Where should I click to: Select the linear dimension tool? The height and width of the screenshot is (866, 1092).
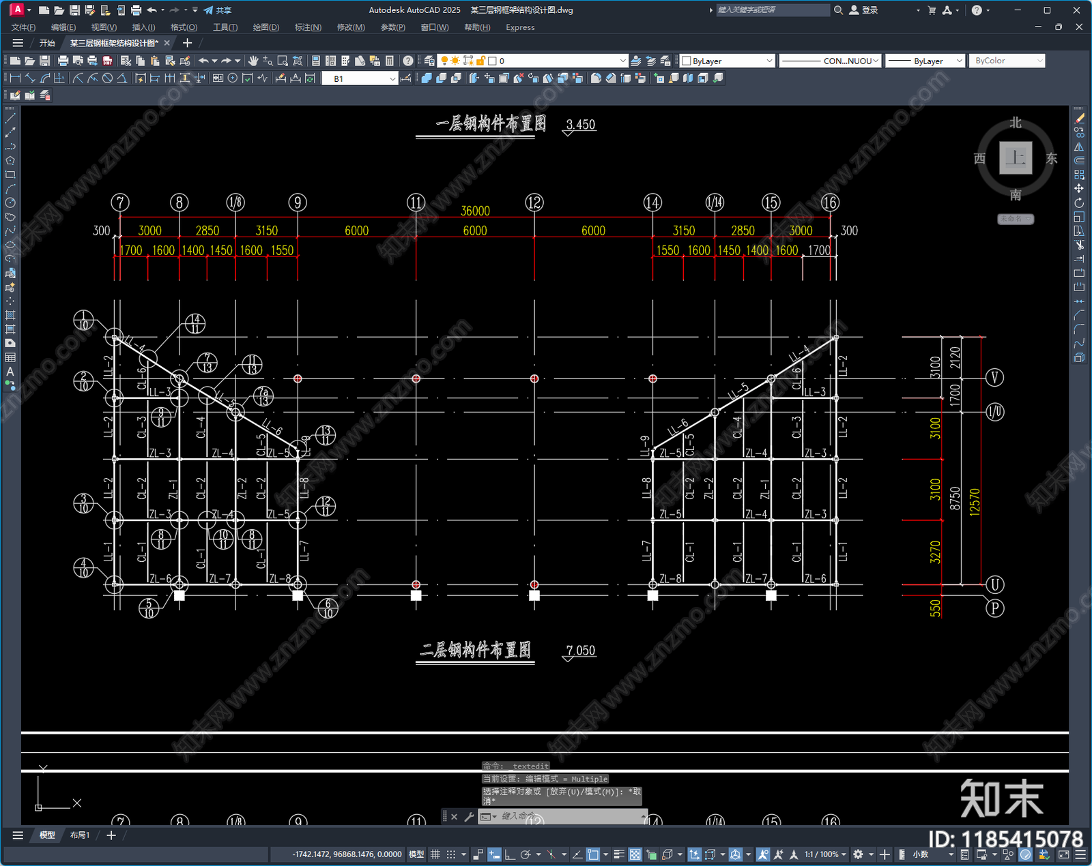tap(15, 78)
